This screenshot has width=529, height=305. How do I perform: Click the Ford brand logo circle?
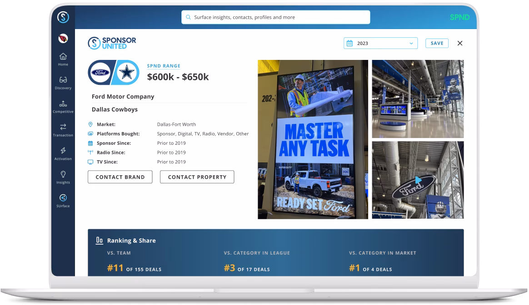point(100,73)
